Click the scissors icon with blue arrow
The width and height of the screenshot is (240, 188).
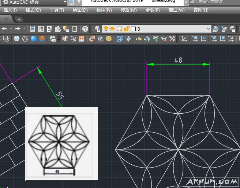pos(73,39)
